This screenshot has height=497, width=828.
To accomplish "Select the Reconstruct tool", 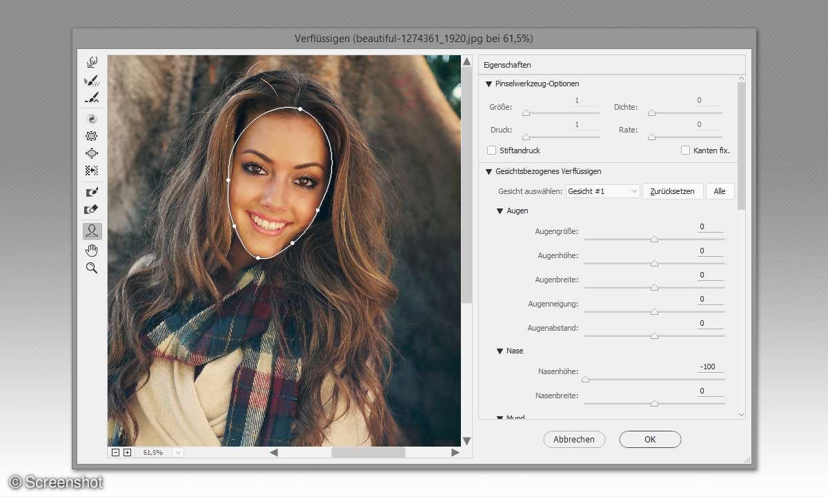I will tap(91, 81).
